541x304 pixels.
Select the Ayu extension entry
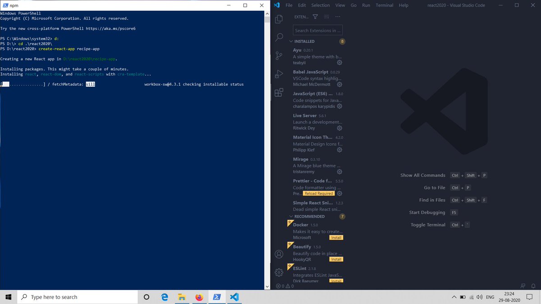point(316,57)
